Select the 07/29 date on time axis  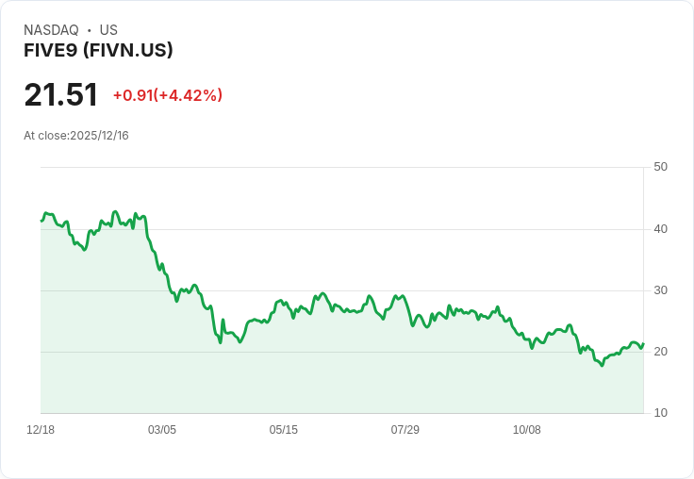pyautogui.click(x=405, y=430)
